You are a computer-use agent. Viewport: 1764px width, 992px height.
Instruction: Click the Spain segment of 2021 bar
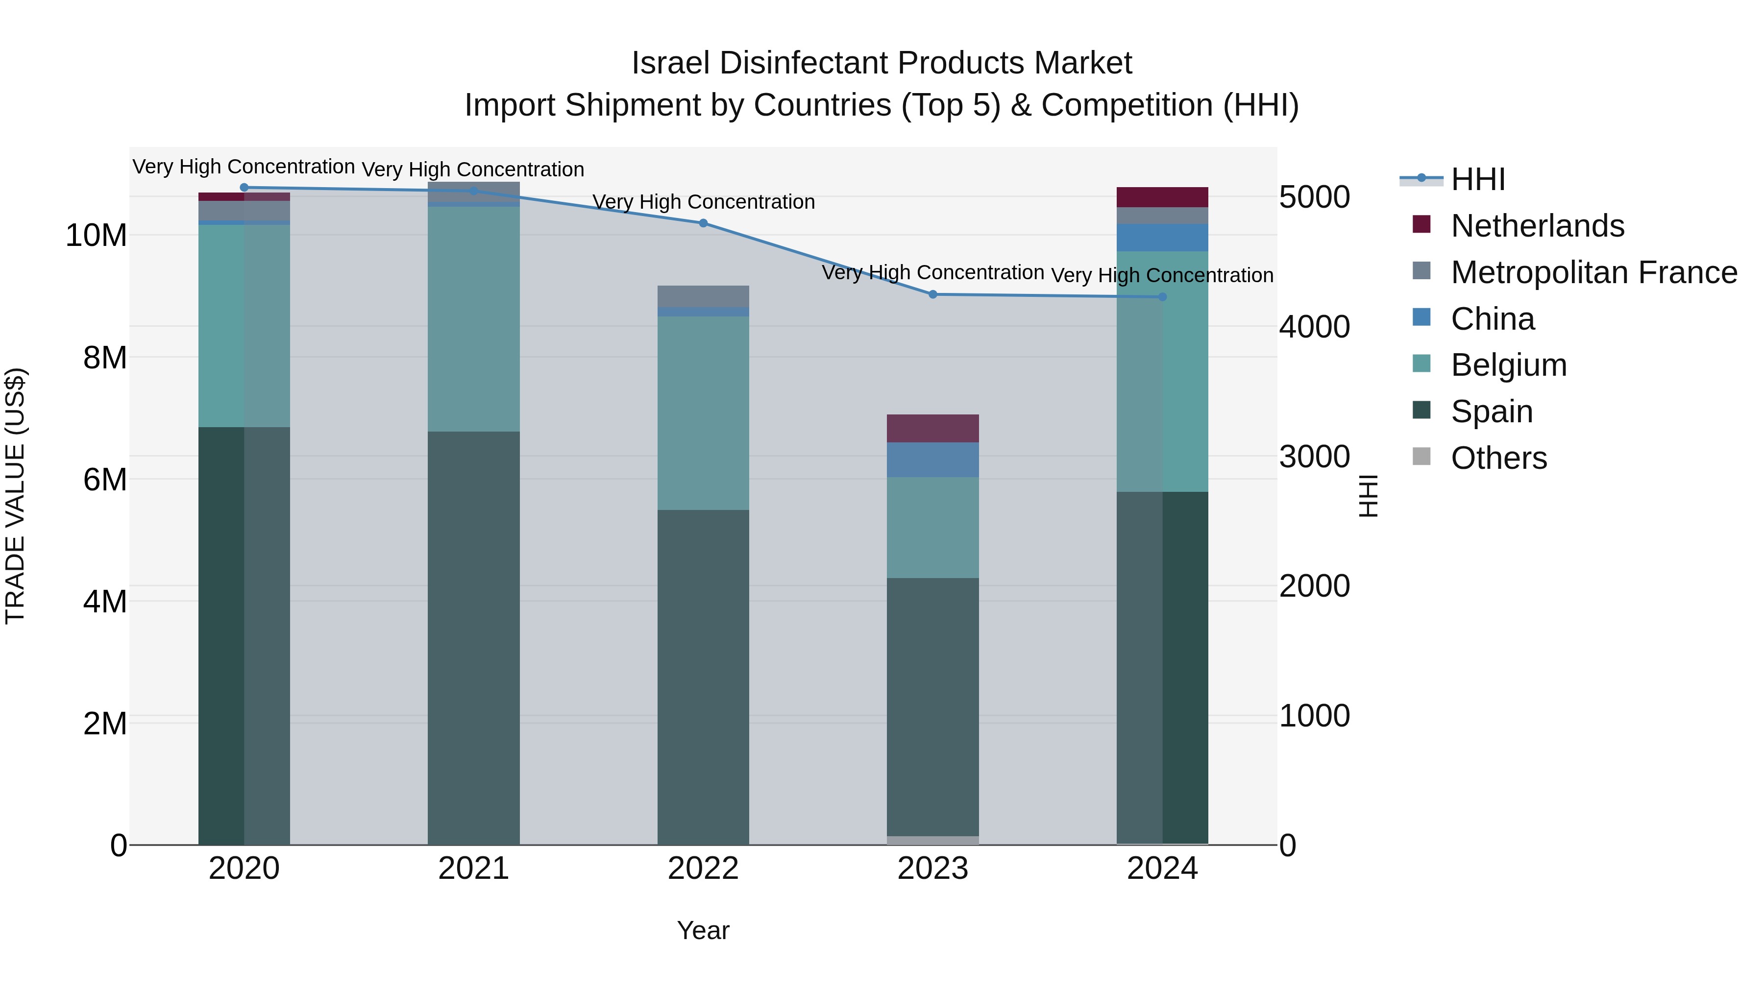(x=474, y=638)
